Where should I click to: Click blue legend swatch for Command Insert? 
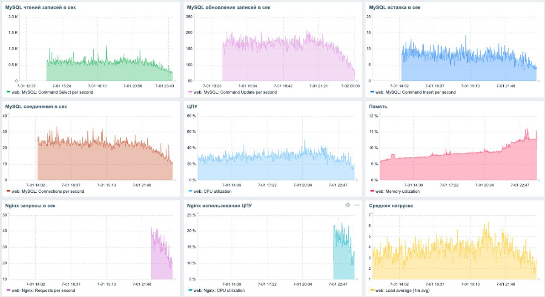pyautogui.click(x=372, y=91)
